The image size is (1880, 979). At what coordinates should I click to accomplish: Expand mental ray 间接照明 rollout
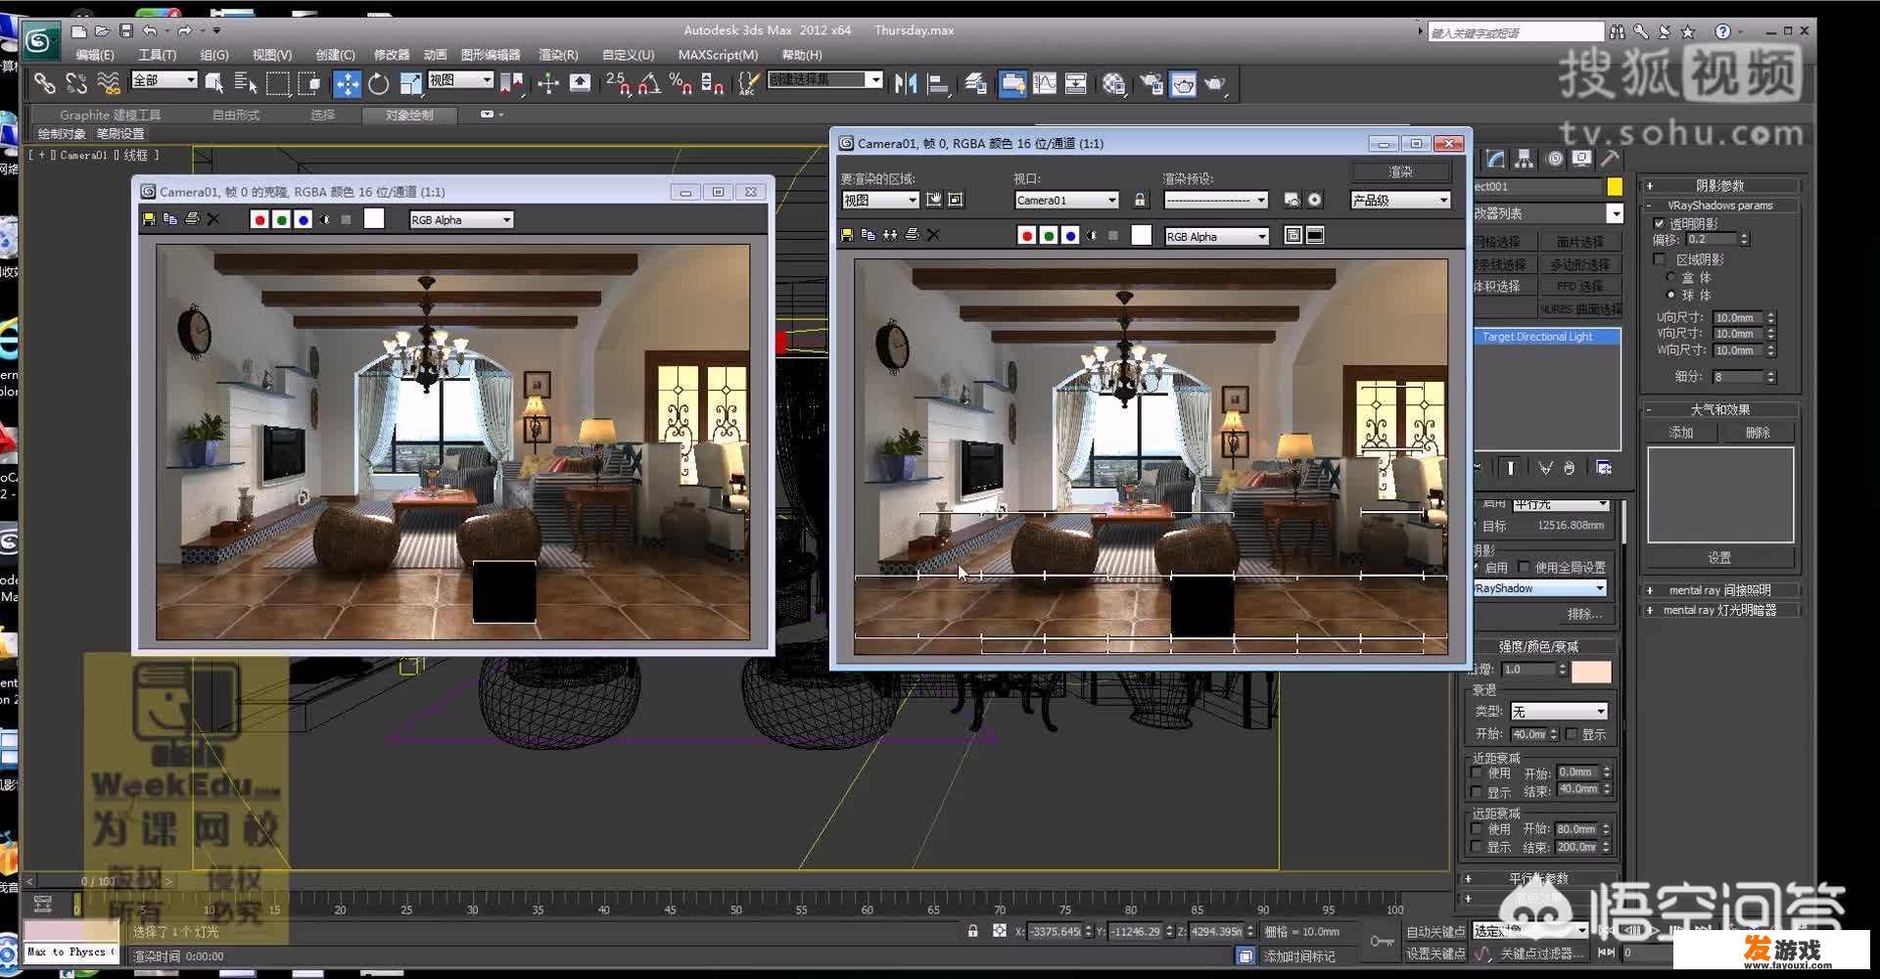pos(1721,590)
